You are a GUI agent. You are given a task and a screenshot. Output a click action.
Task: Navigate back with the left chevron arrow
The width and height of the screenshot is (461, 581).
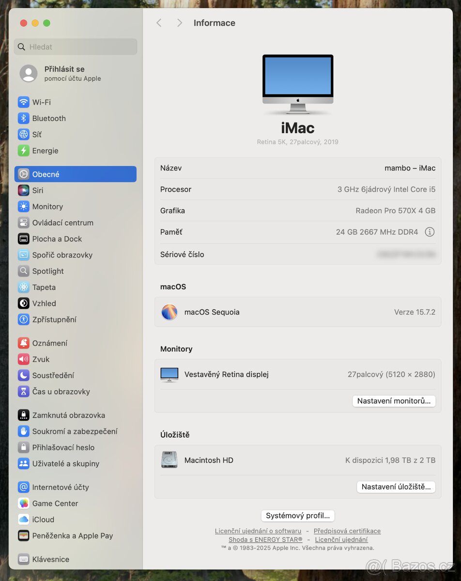[159, 22]
